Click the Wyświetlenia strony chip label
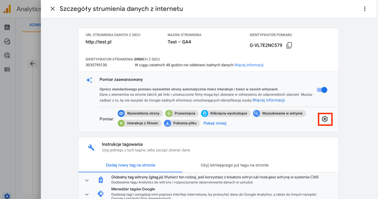This screenshot has width=378, height=199. coord(143,114)
